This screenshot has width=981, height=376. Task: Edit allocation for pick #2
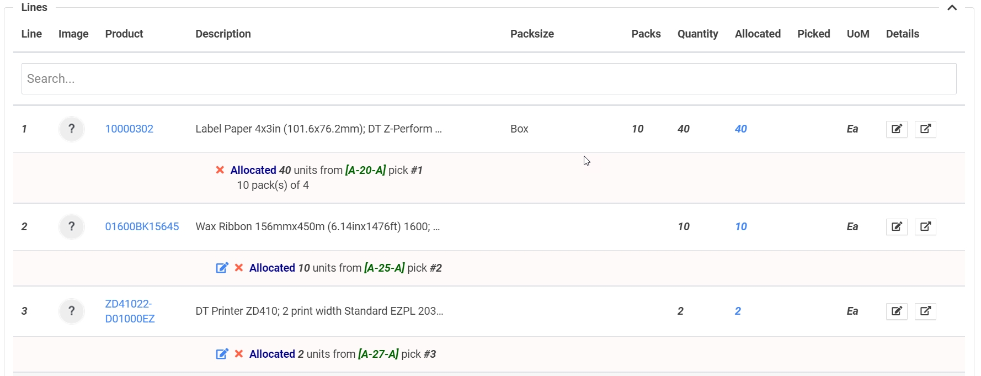coord(222,268)
